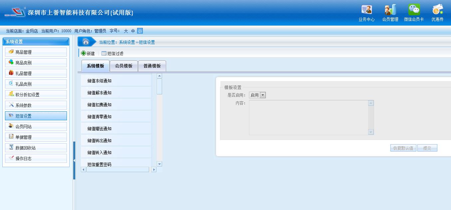Open the 会员管理 icon in header
Image resolution: width=451 pixels, height=210 pixels.
390,10
